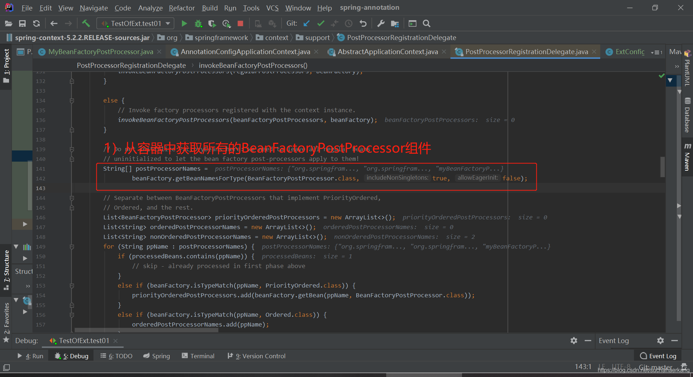Click the 143:1 caret position indicator
The width and height of the screenshot is (693, 377).
point(583,367)
